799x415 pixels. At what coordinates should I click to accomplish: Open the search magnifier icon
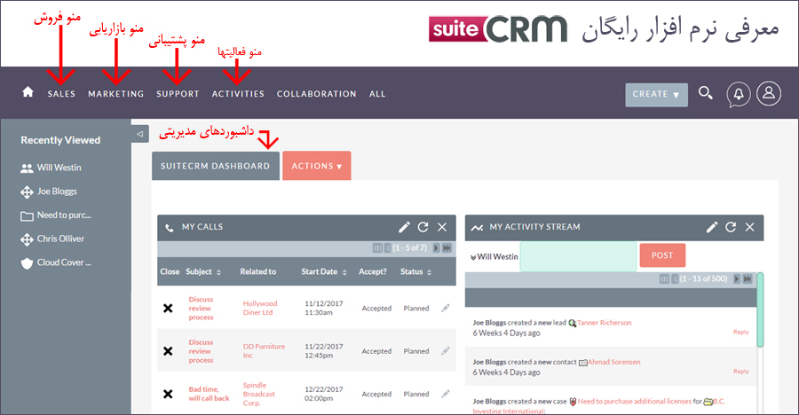click(x=705, y=93)
